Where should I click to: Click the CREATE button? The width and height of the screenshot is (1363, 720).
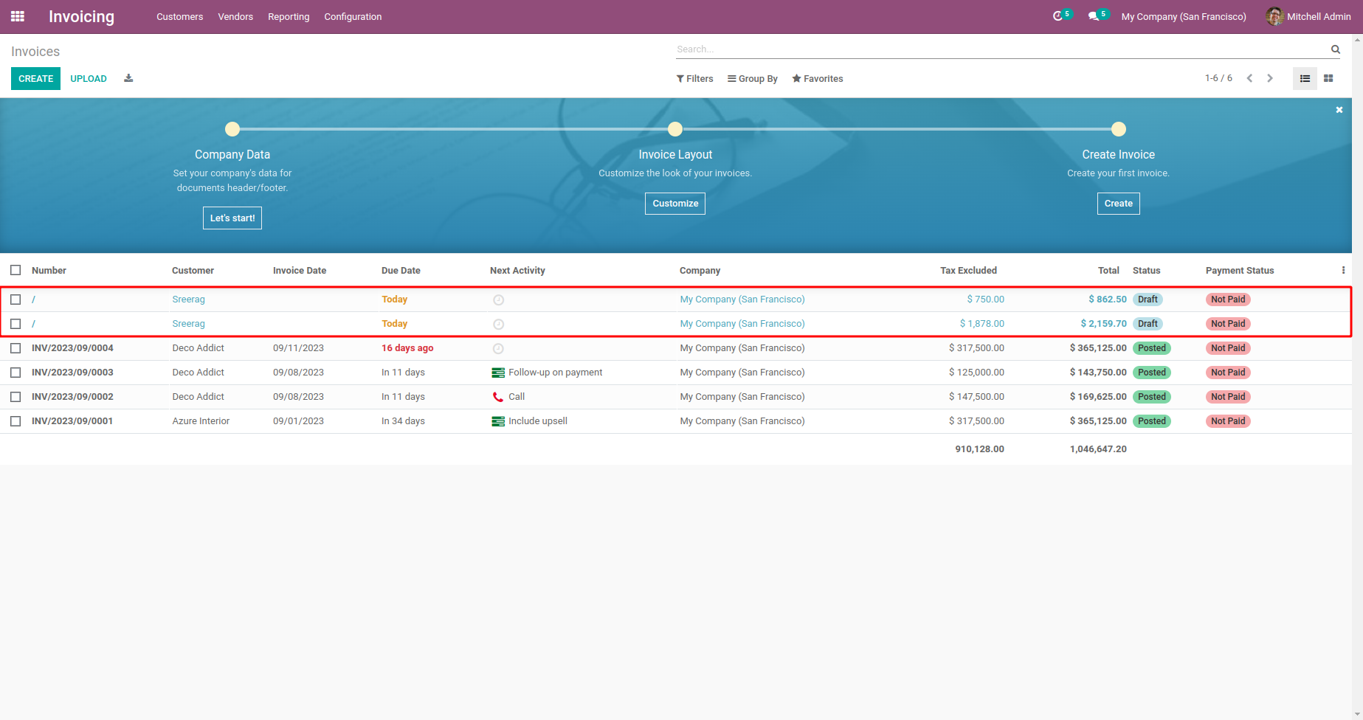[x=35, y=79]
